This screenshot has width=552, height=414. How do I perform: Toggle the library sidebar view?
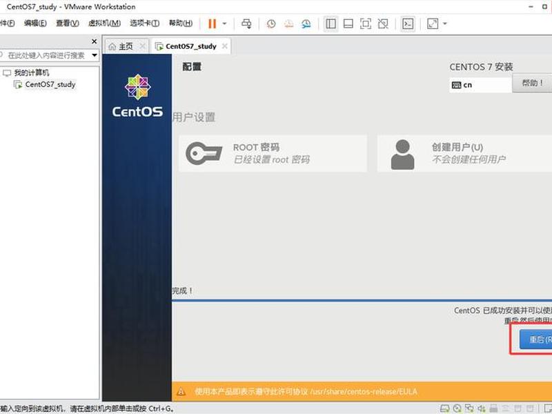(331, 23)
